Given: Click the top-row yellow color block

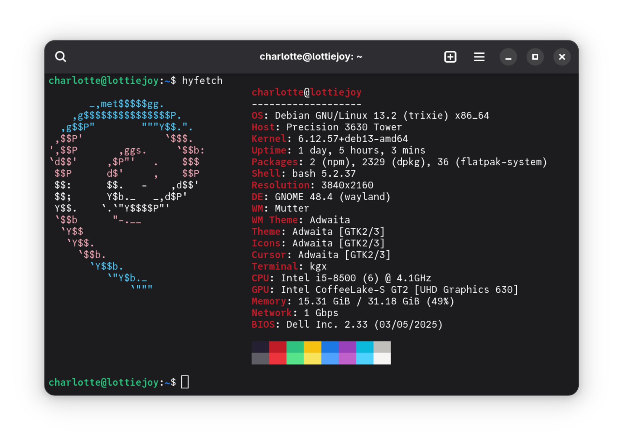Looking at the screenshot, I should 312,347.
